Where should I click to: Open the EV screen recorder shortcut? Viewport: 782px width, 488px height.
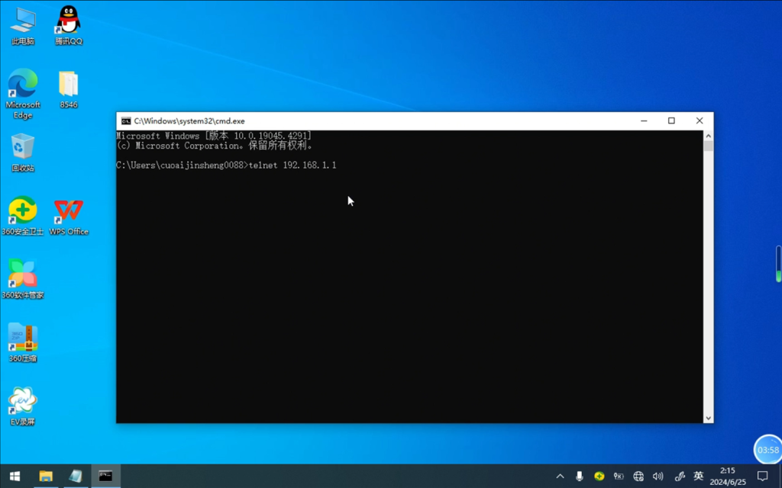tap(23, 403)
